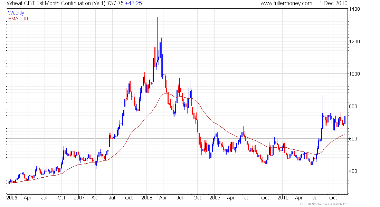The height and width of the screenshot is (207, 380).
Task: Click the Stockcube Research Ltd copyright text
Action: point(324,204)
